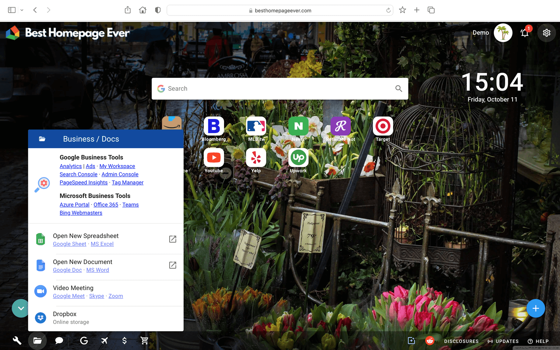This screenshot has width=560, height=350.
Task: Click inside the Google search field
Action: 272,88
